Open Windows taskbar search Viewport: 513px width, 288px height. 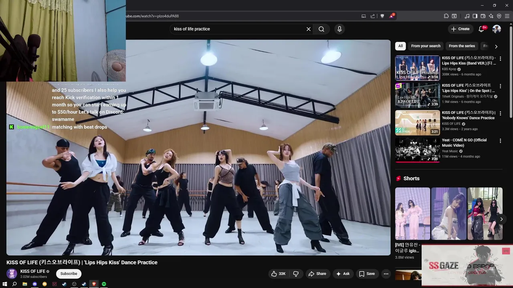15,284
